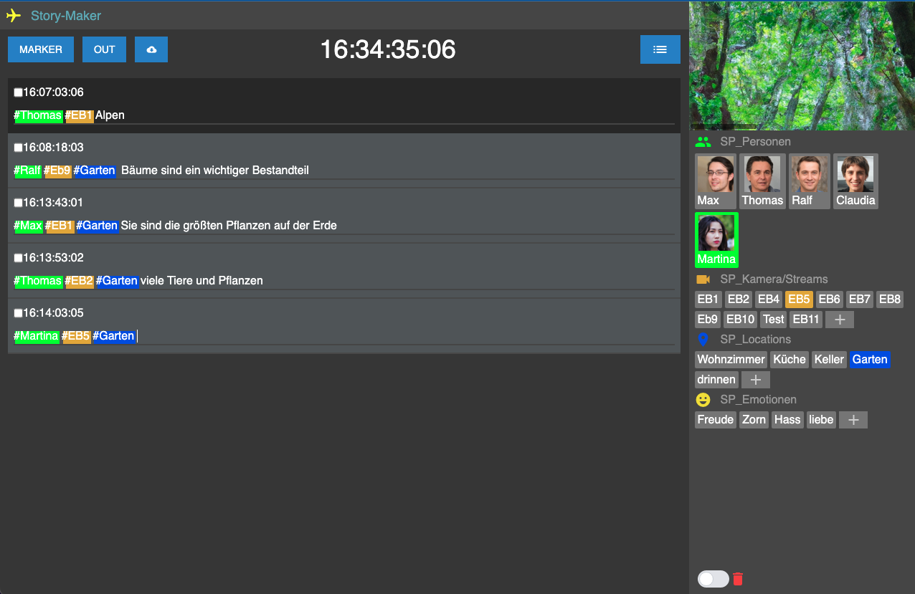Add a new location with plus
Viewport: 915px width, 594px height.
pyautogui.click(x=756, y=380)
